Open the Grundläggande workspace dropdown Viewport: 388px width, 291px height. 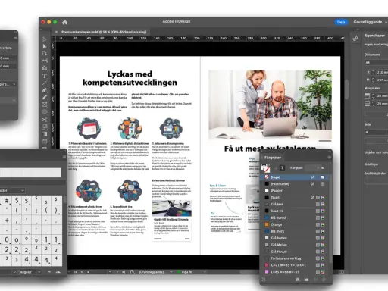(x=370, y=22)
